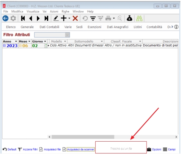Open the Help menu
181x155 pixels.
(90, 11)
